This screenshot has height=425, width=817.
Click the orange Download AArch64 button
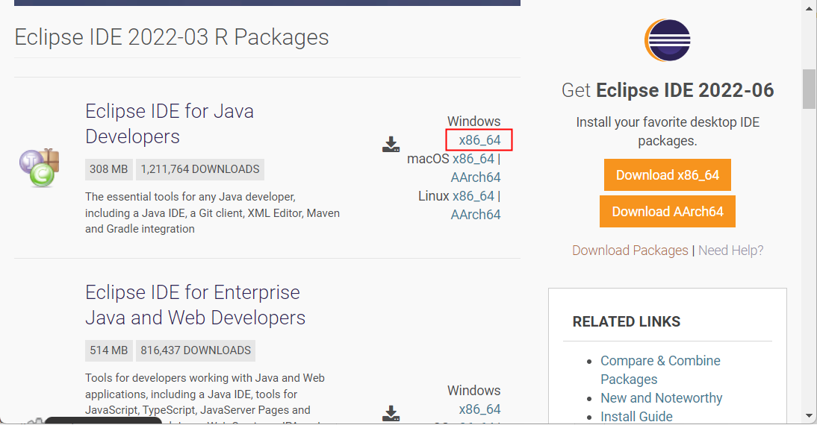[668, 211]
